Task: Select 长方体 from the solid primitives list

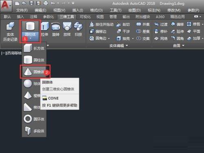Action: pyautogui.click(x=34, y=48)
